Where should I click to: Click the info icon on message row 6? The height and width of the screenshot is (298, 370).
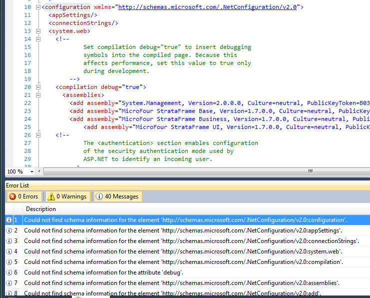point(8,272)
